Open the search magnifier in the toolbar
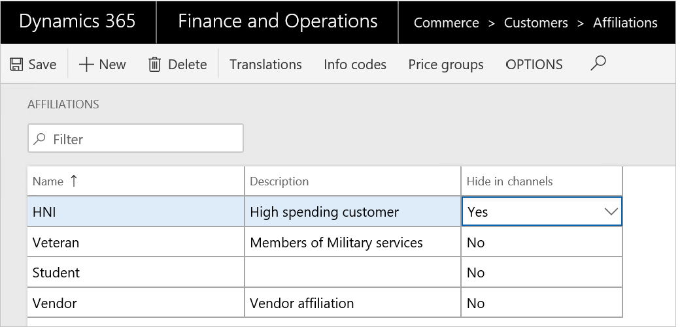Image resolution: width=697 pixels, height=327 pixels. tap(598, 63)
